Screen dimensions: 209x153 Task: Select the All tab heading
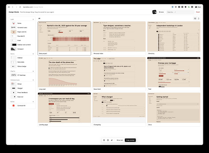39,19
